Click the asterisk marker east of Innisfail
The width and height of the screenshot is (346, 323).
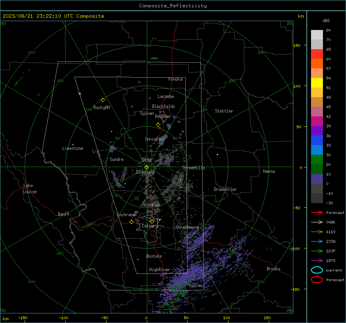point(183,132)
